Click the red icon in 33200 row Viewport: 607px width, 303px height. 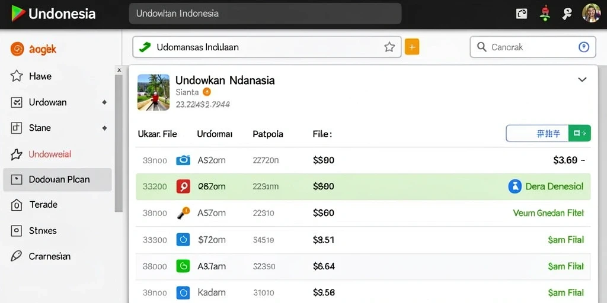(183, 186)
